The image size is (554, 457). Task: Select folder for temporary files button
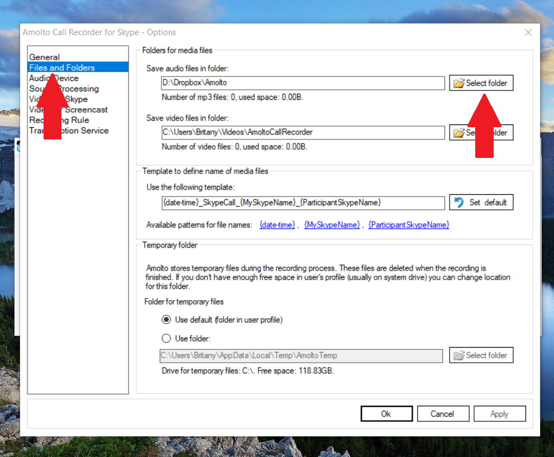[481, 355]
